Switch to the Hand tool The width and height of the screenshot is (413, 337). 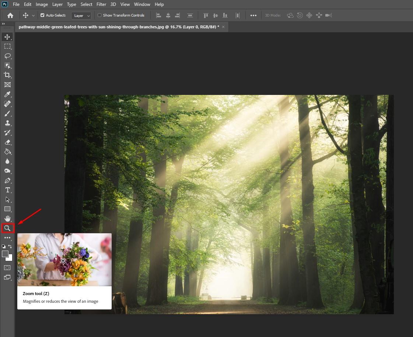(7, 219)
